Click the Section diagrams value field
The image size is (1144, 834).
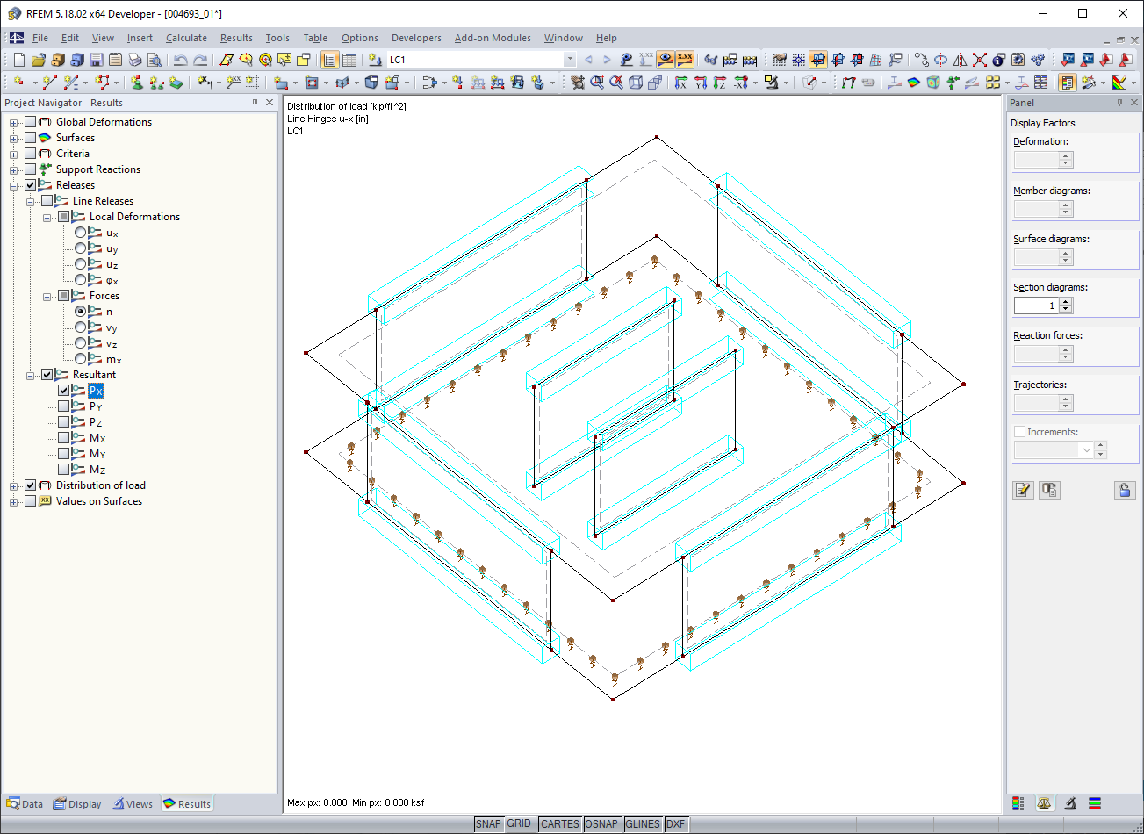click(1036, 306)
